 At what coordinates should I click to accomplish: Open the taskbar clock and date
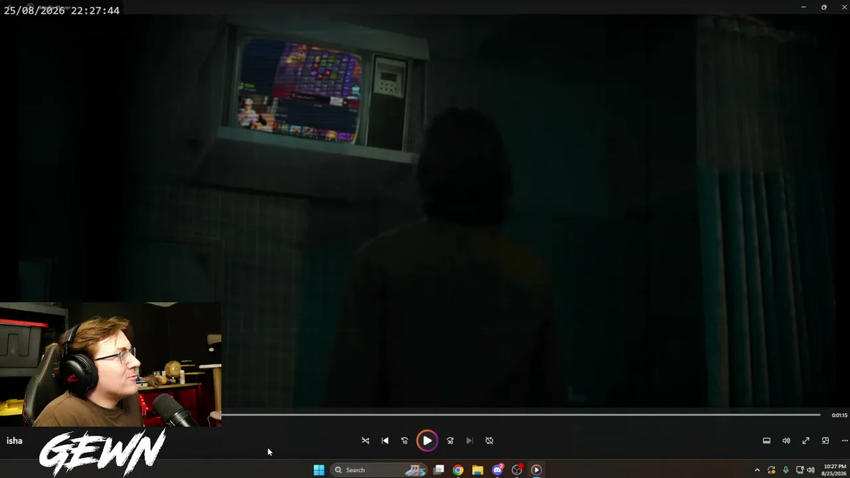click(834, 470)
